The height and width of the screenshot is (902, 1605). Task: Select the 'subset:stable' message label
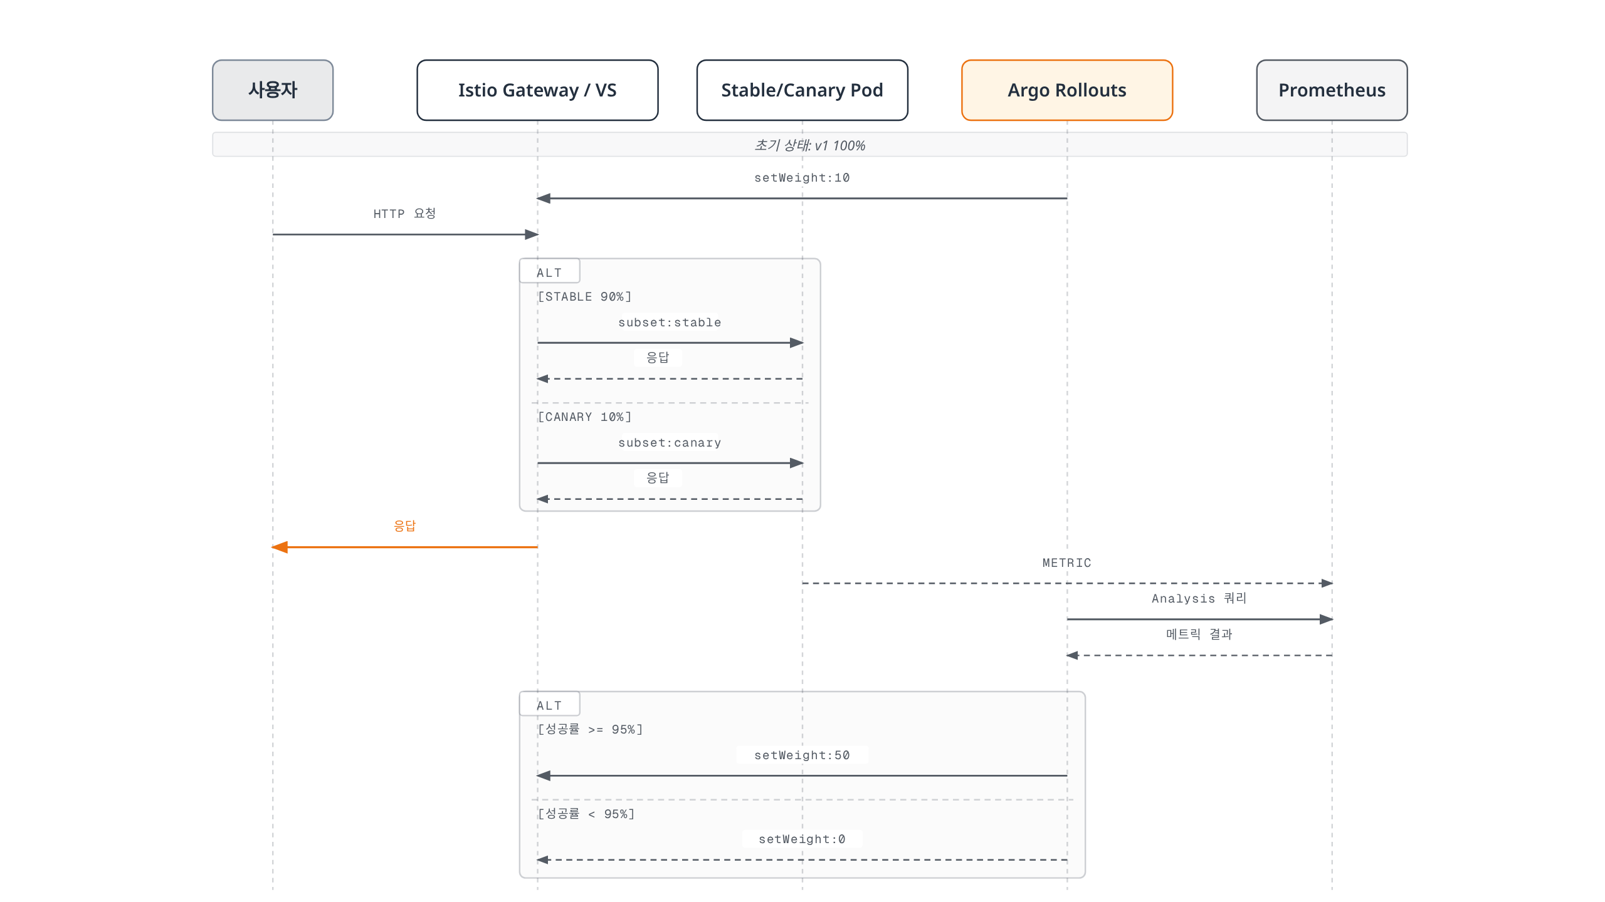(670, 323)
